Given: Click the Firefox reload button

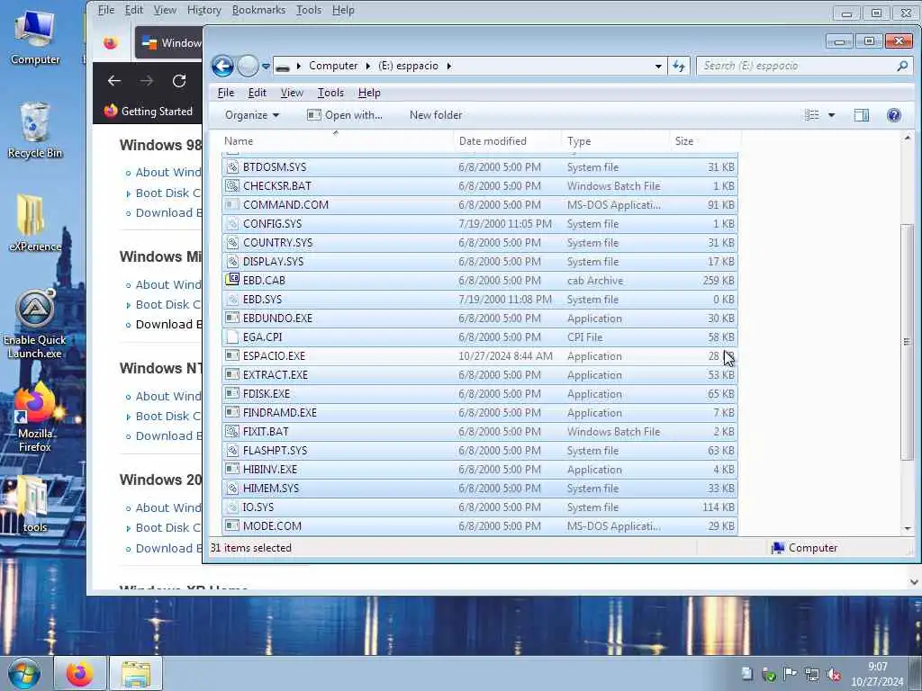Looking at the screenshot, I should (179, 80).
